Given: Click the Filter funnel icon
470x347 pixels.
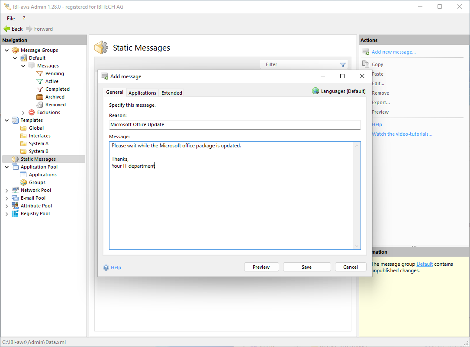Looking at the screenshot, I should [x=343, y=65].
